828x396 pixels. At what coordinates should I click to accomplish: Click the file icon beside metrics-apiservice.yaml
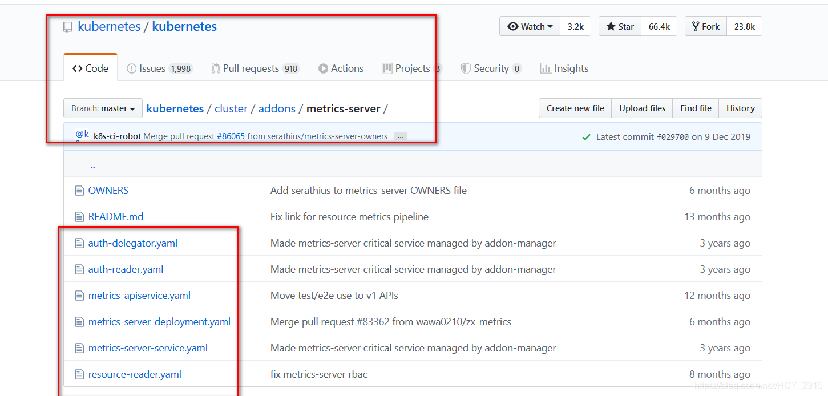coord(79,296)
